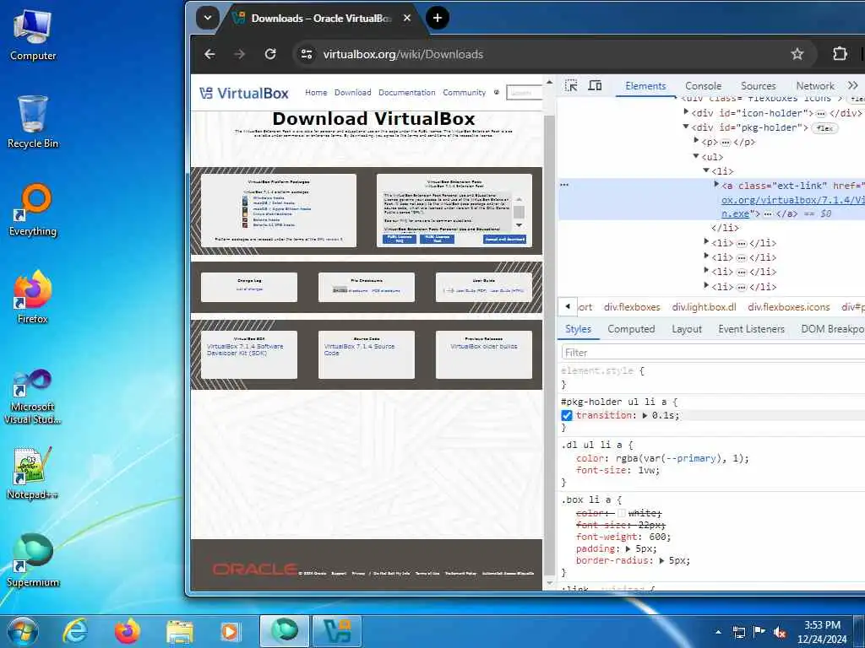
Task: Open the Layout tab
Action: 686,329
